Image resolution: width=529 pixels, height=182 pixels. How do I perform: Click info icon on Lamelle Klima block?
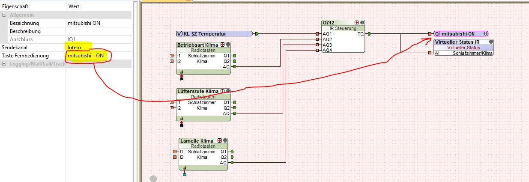tap(224, 140)
